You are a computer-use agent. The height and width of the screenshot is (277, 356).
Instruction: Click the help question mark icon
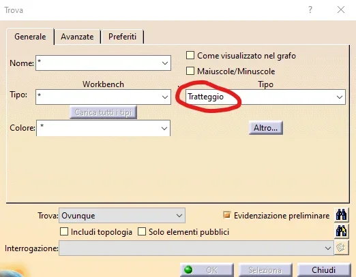click(310, 10)
